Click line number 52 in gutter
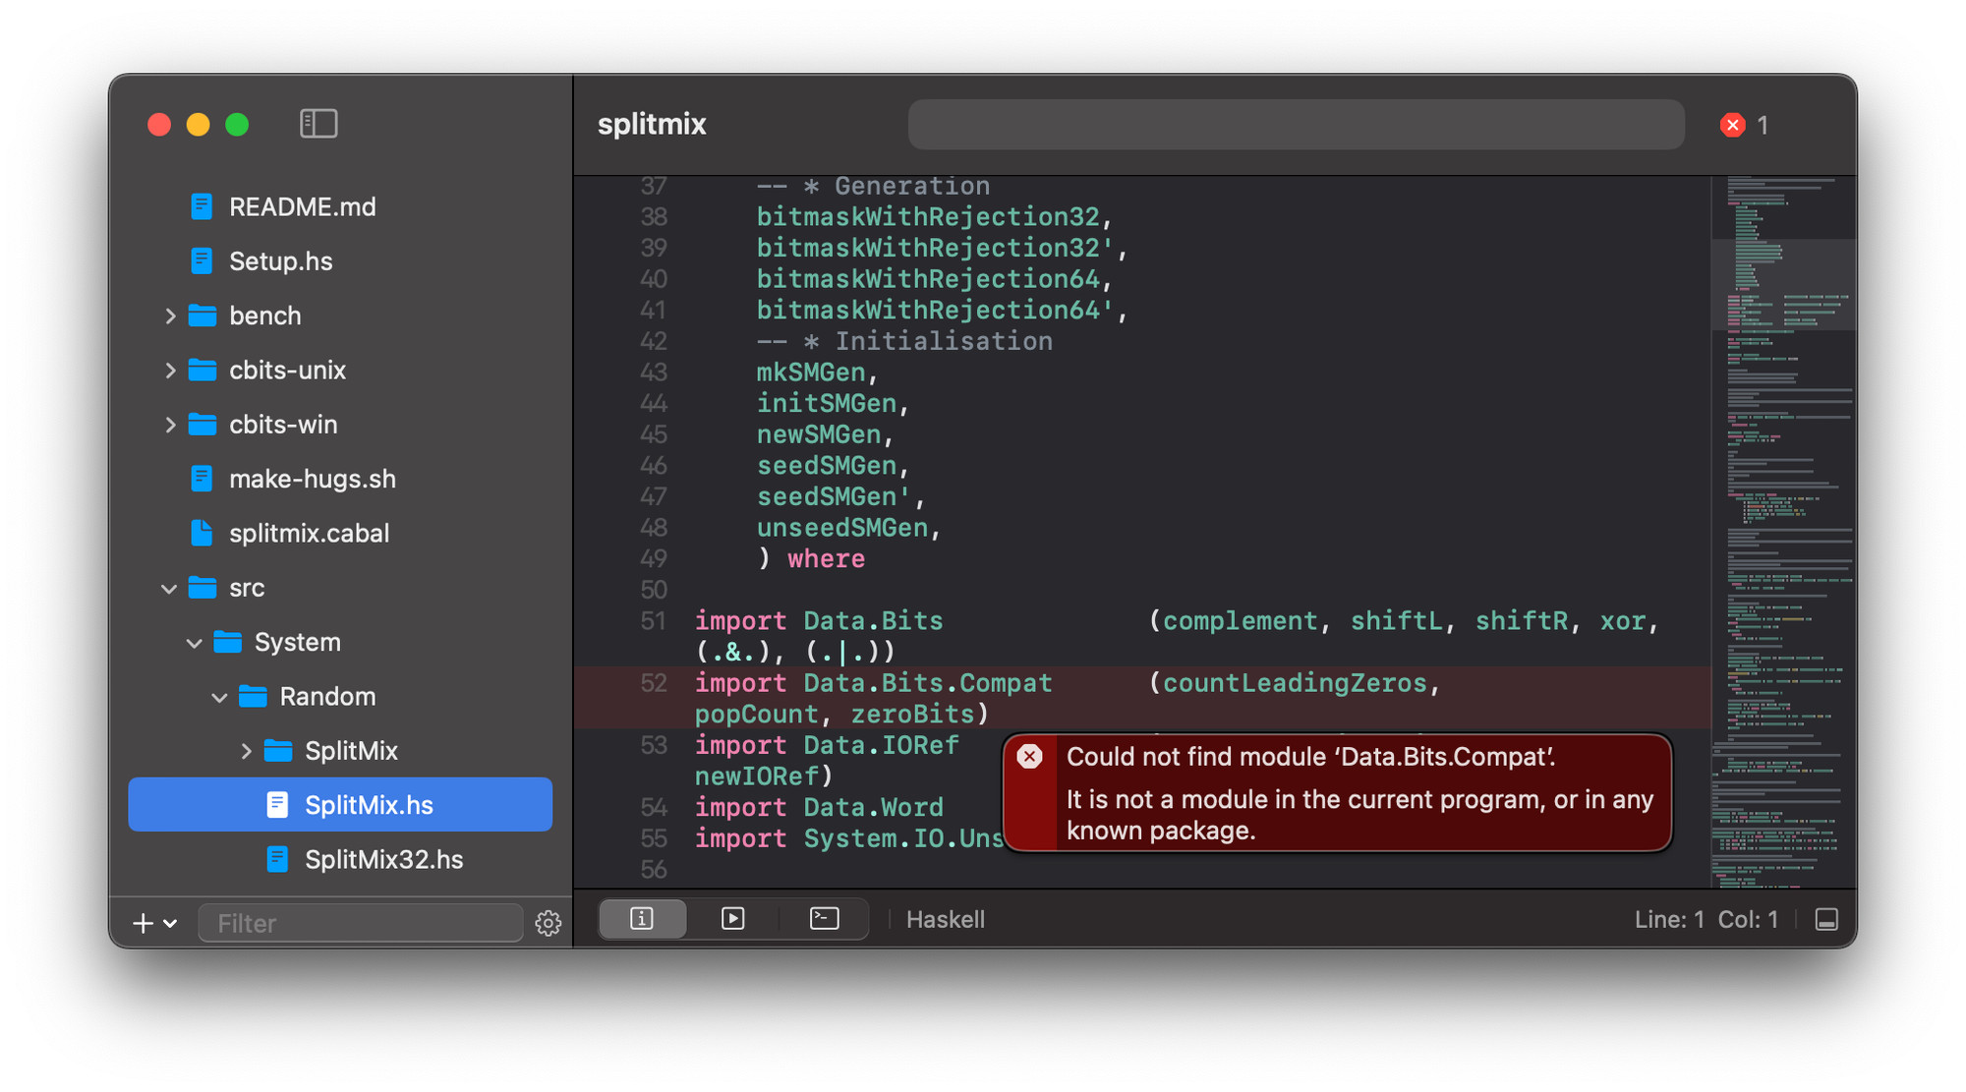This screenshot has height=1092, width=1966. pos(654,683)
